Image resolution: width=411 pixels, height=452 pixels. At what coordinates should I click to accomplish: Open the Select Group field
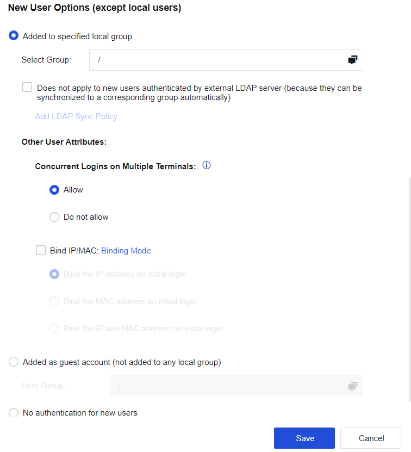point(217,60)
